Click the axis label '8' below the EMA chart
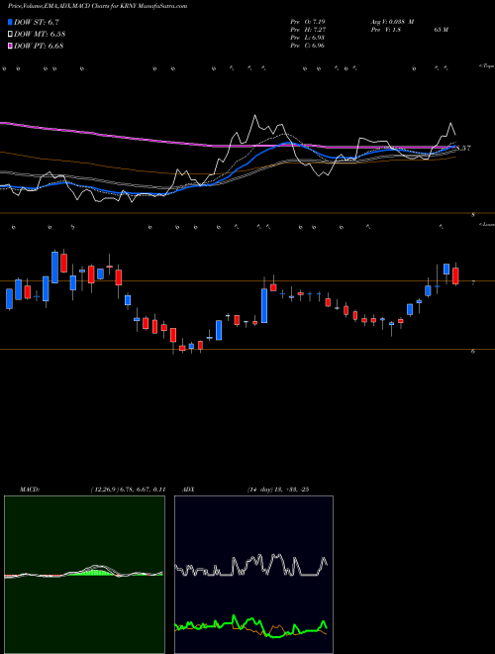This screenshot has height=654, width=495. pyautogui.click(x=473, y=215)
